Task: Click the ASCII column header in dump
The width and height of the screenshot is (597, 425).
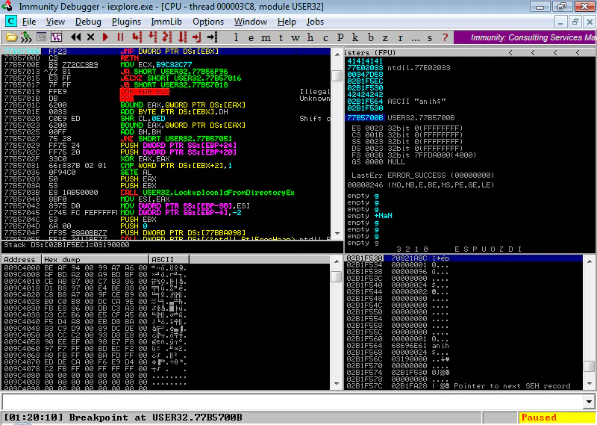Action: coord(169,260)
